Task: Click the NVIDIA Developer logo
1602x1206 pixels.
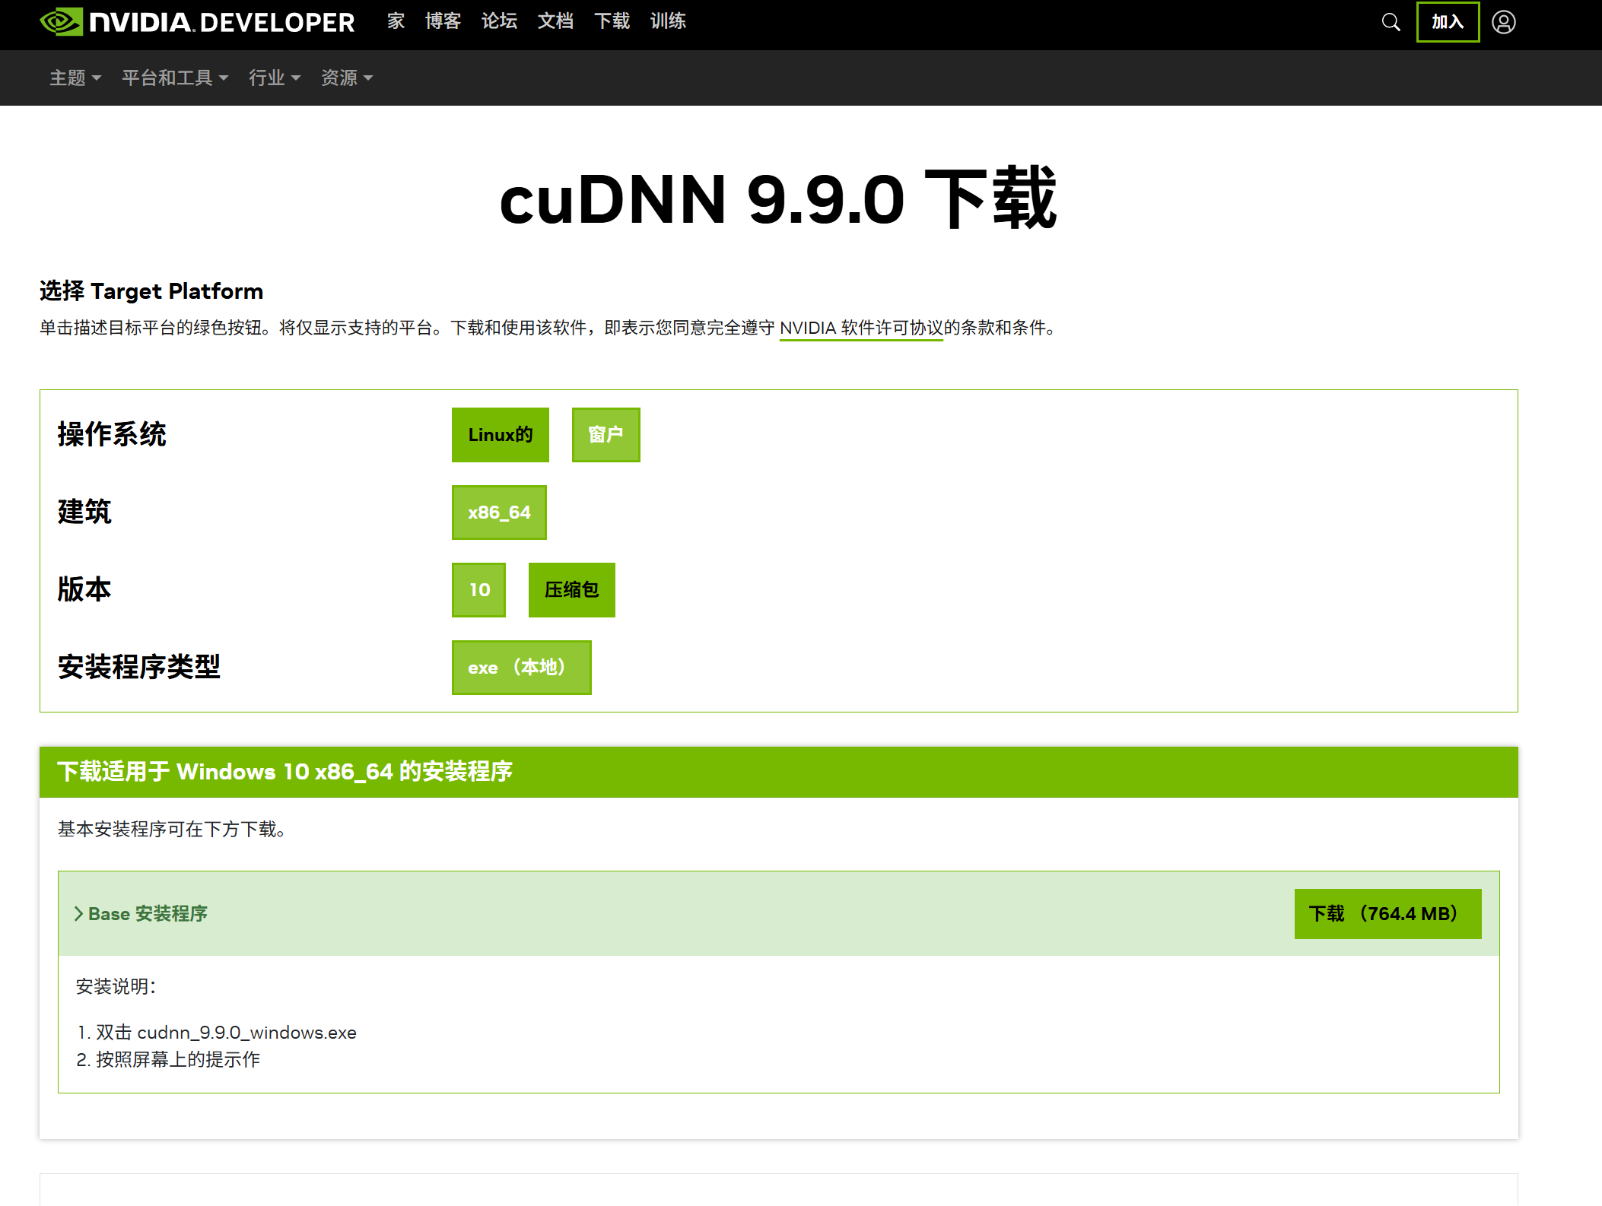Action: 198,22
